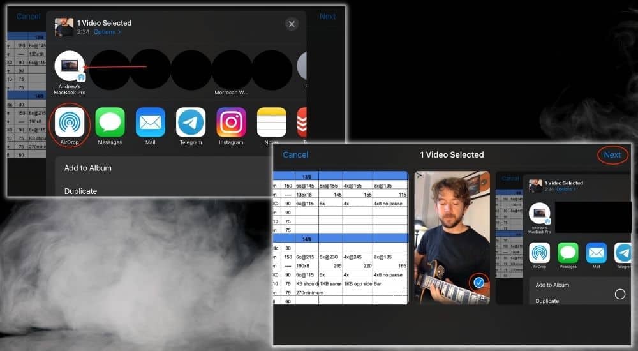Tap Add to Album in small share sheet thumbnail
The height and width of the screenshot is (351, 638).
552,285
